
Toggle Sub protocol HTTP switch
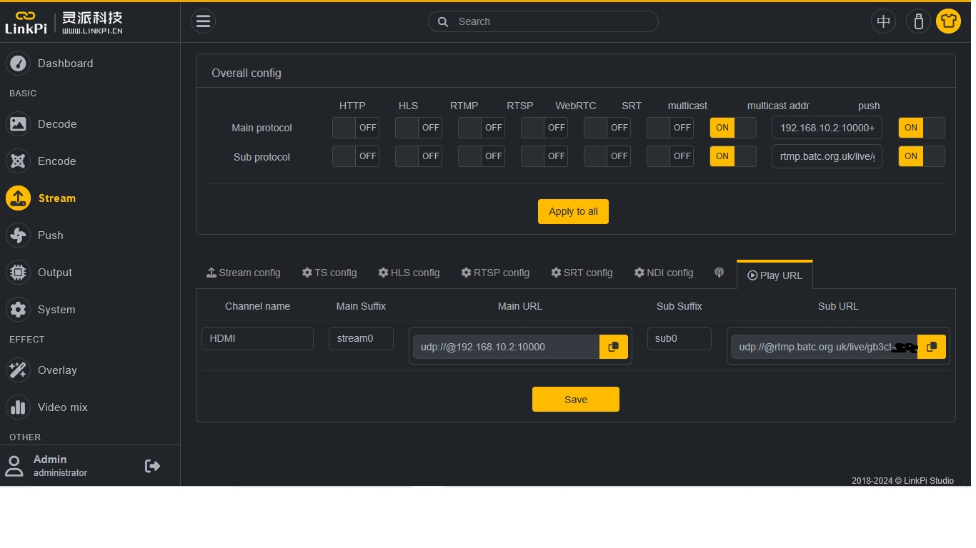[x=355, y=156]
